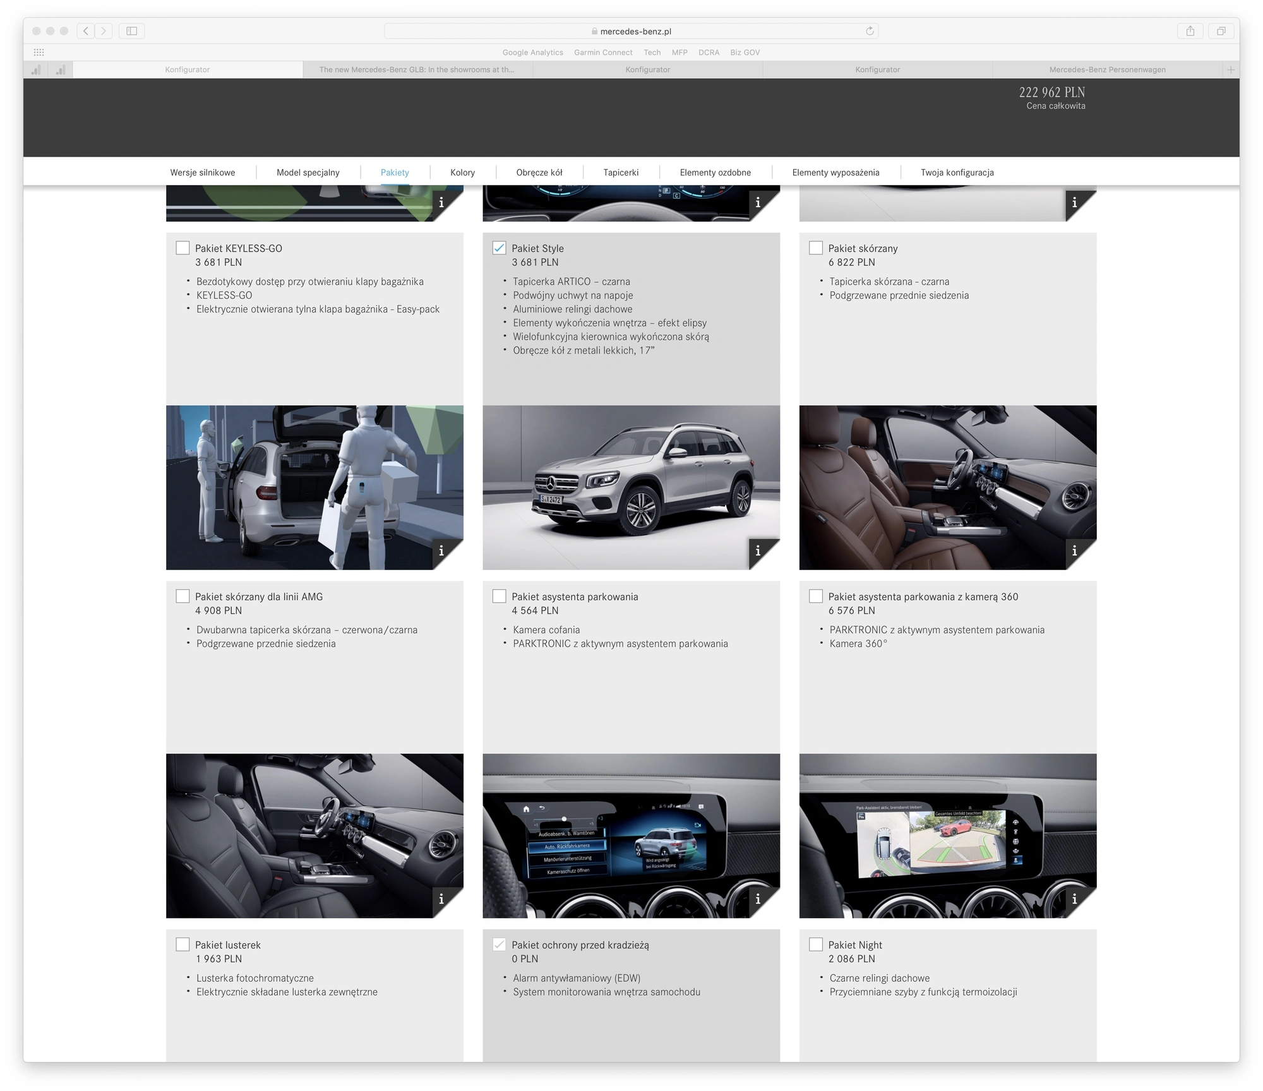Check Pakiet asystenta parkowania z kamerą 360
This screenshot has width=1263, height=1091.
point(816,596)
